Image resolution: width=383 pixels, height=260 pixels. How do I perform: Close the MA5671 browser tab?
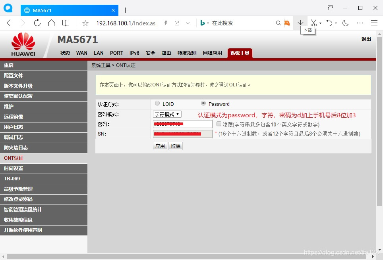(x=113, y=10)
